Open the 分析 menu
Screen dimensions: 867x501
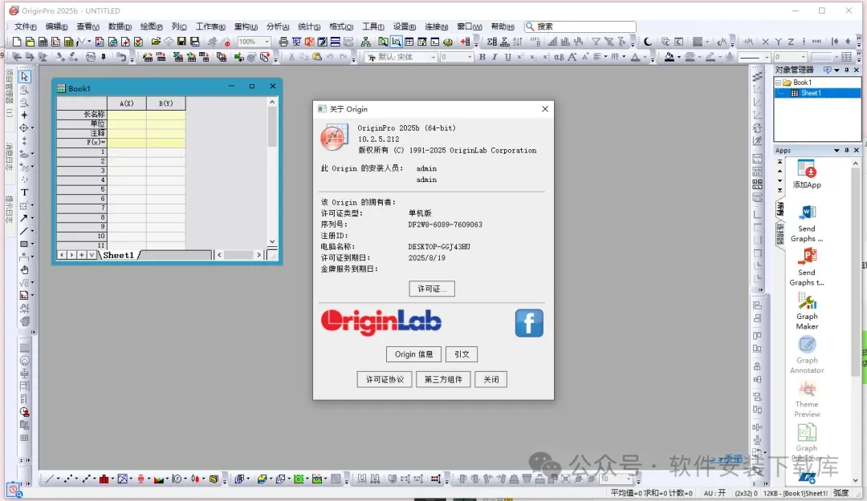(278, 26)
